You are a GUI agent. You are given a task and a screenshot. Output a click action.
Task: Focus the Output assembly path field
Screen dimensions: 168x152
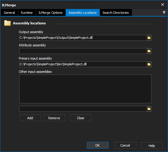(83, 38)
